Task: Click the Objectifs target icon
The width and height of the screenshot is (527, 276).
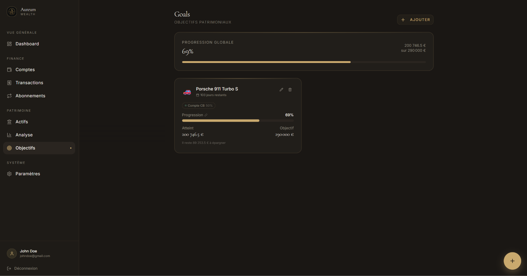Action: point(9,148)
